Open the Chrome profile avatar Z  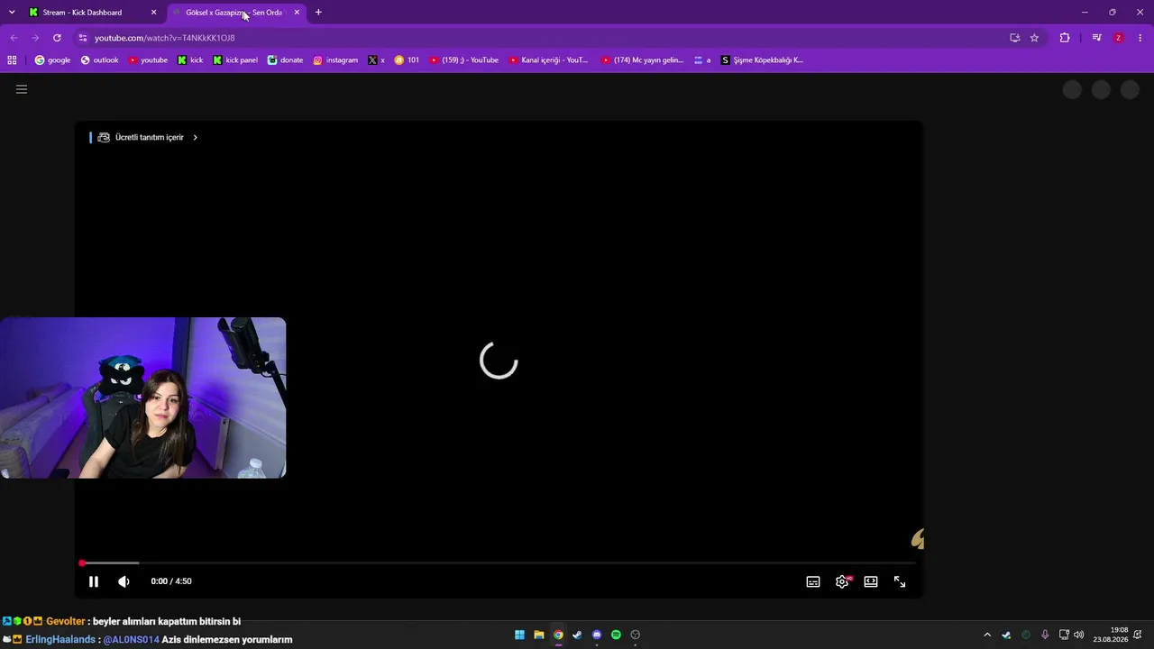(1119, 38)
